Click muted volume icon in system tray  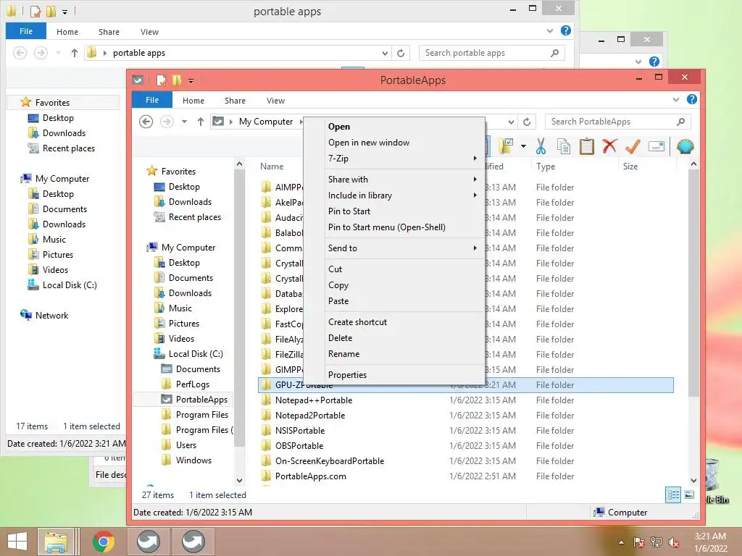(673, 543)
